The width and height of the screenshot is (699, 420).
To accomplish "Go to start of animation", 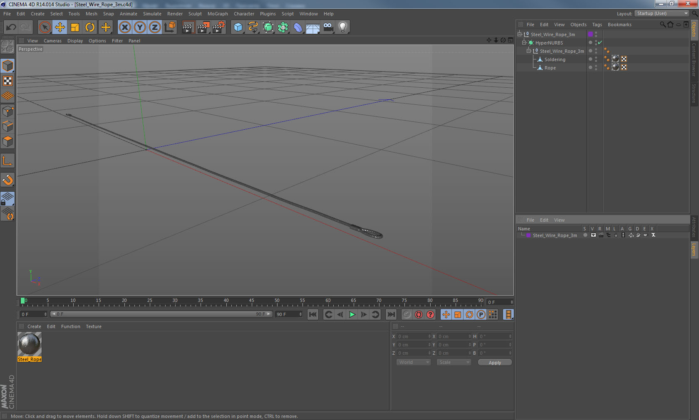I will click(x=313, y=314).
